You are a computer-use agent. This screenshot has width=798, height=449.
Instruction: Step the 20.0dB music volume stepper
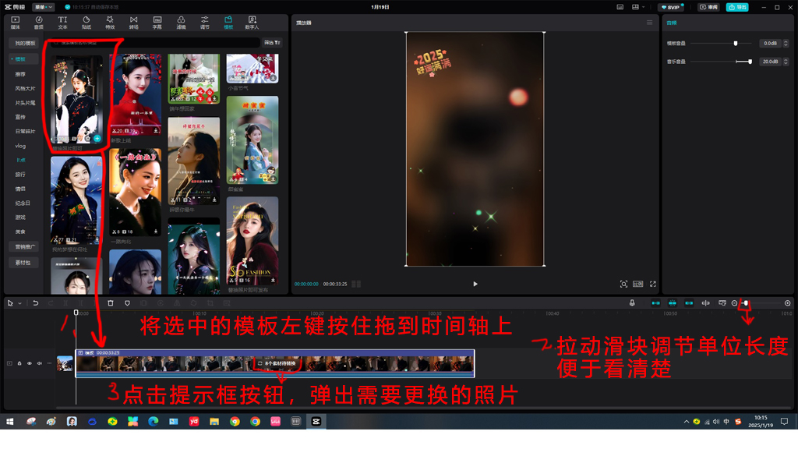click(x=786, y=62)
